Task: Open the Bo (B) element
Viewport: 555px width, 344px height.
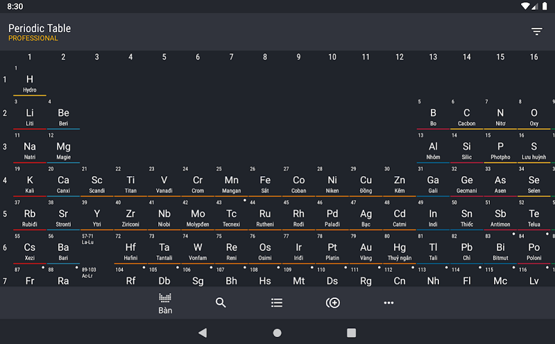Action: pos(433,114)
